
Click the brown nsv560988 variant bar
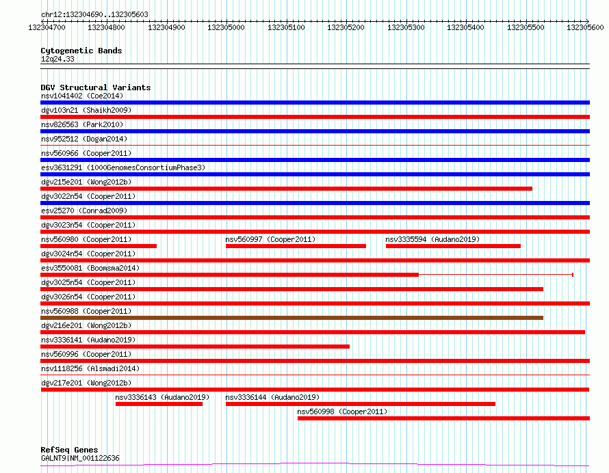pyautogui.click(x=291, y=318)
